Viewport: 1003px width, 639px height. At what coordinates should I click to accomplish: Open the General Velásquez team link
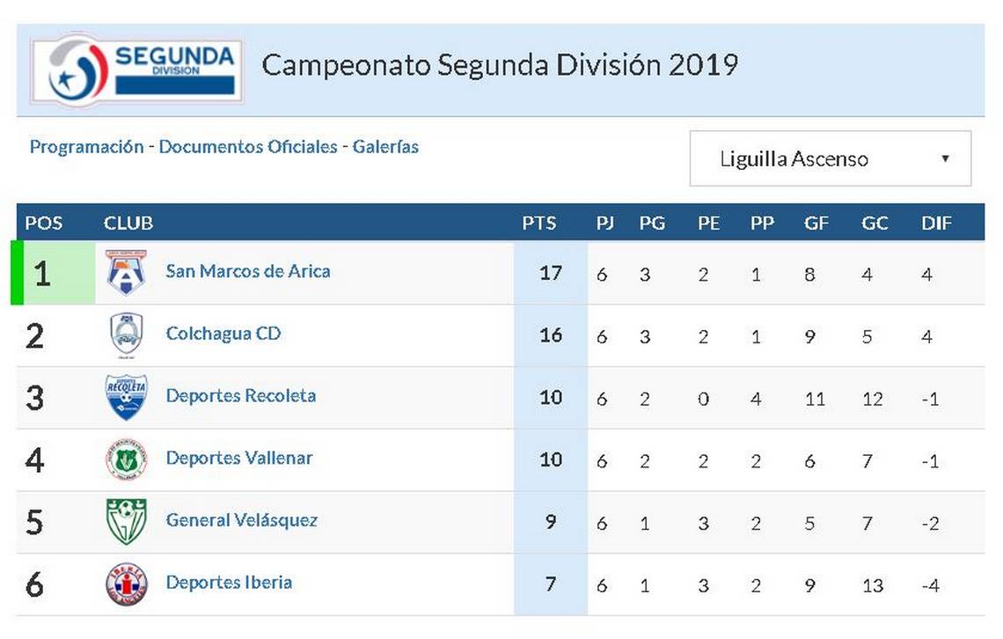[x=242, y=520]
